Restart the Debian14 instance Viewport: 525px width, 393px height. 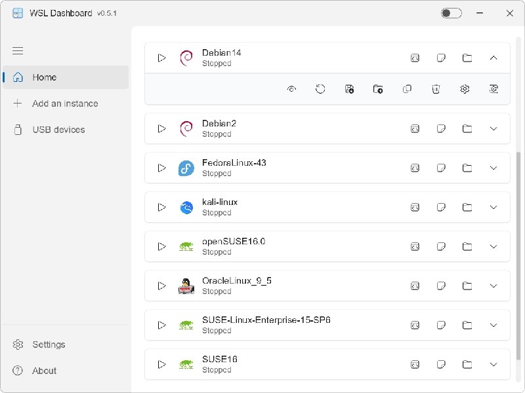click(x=320, y=88)
